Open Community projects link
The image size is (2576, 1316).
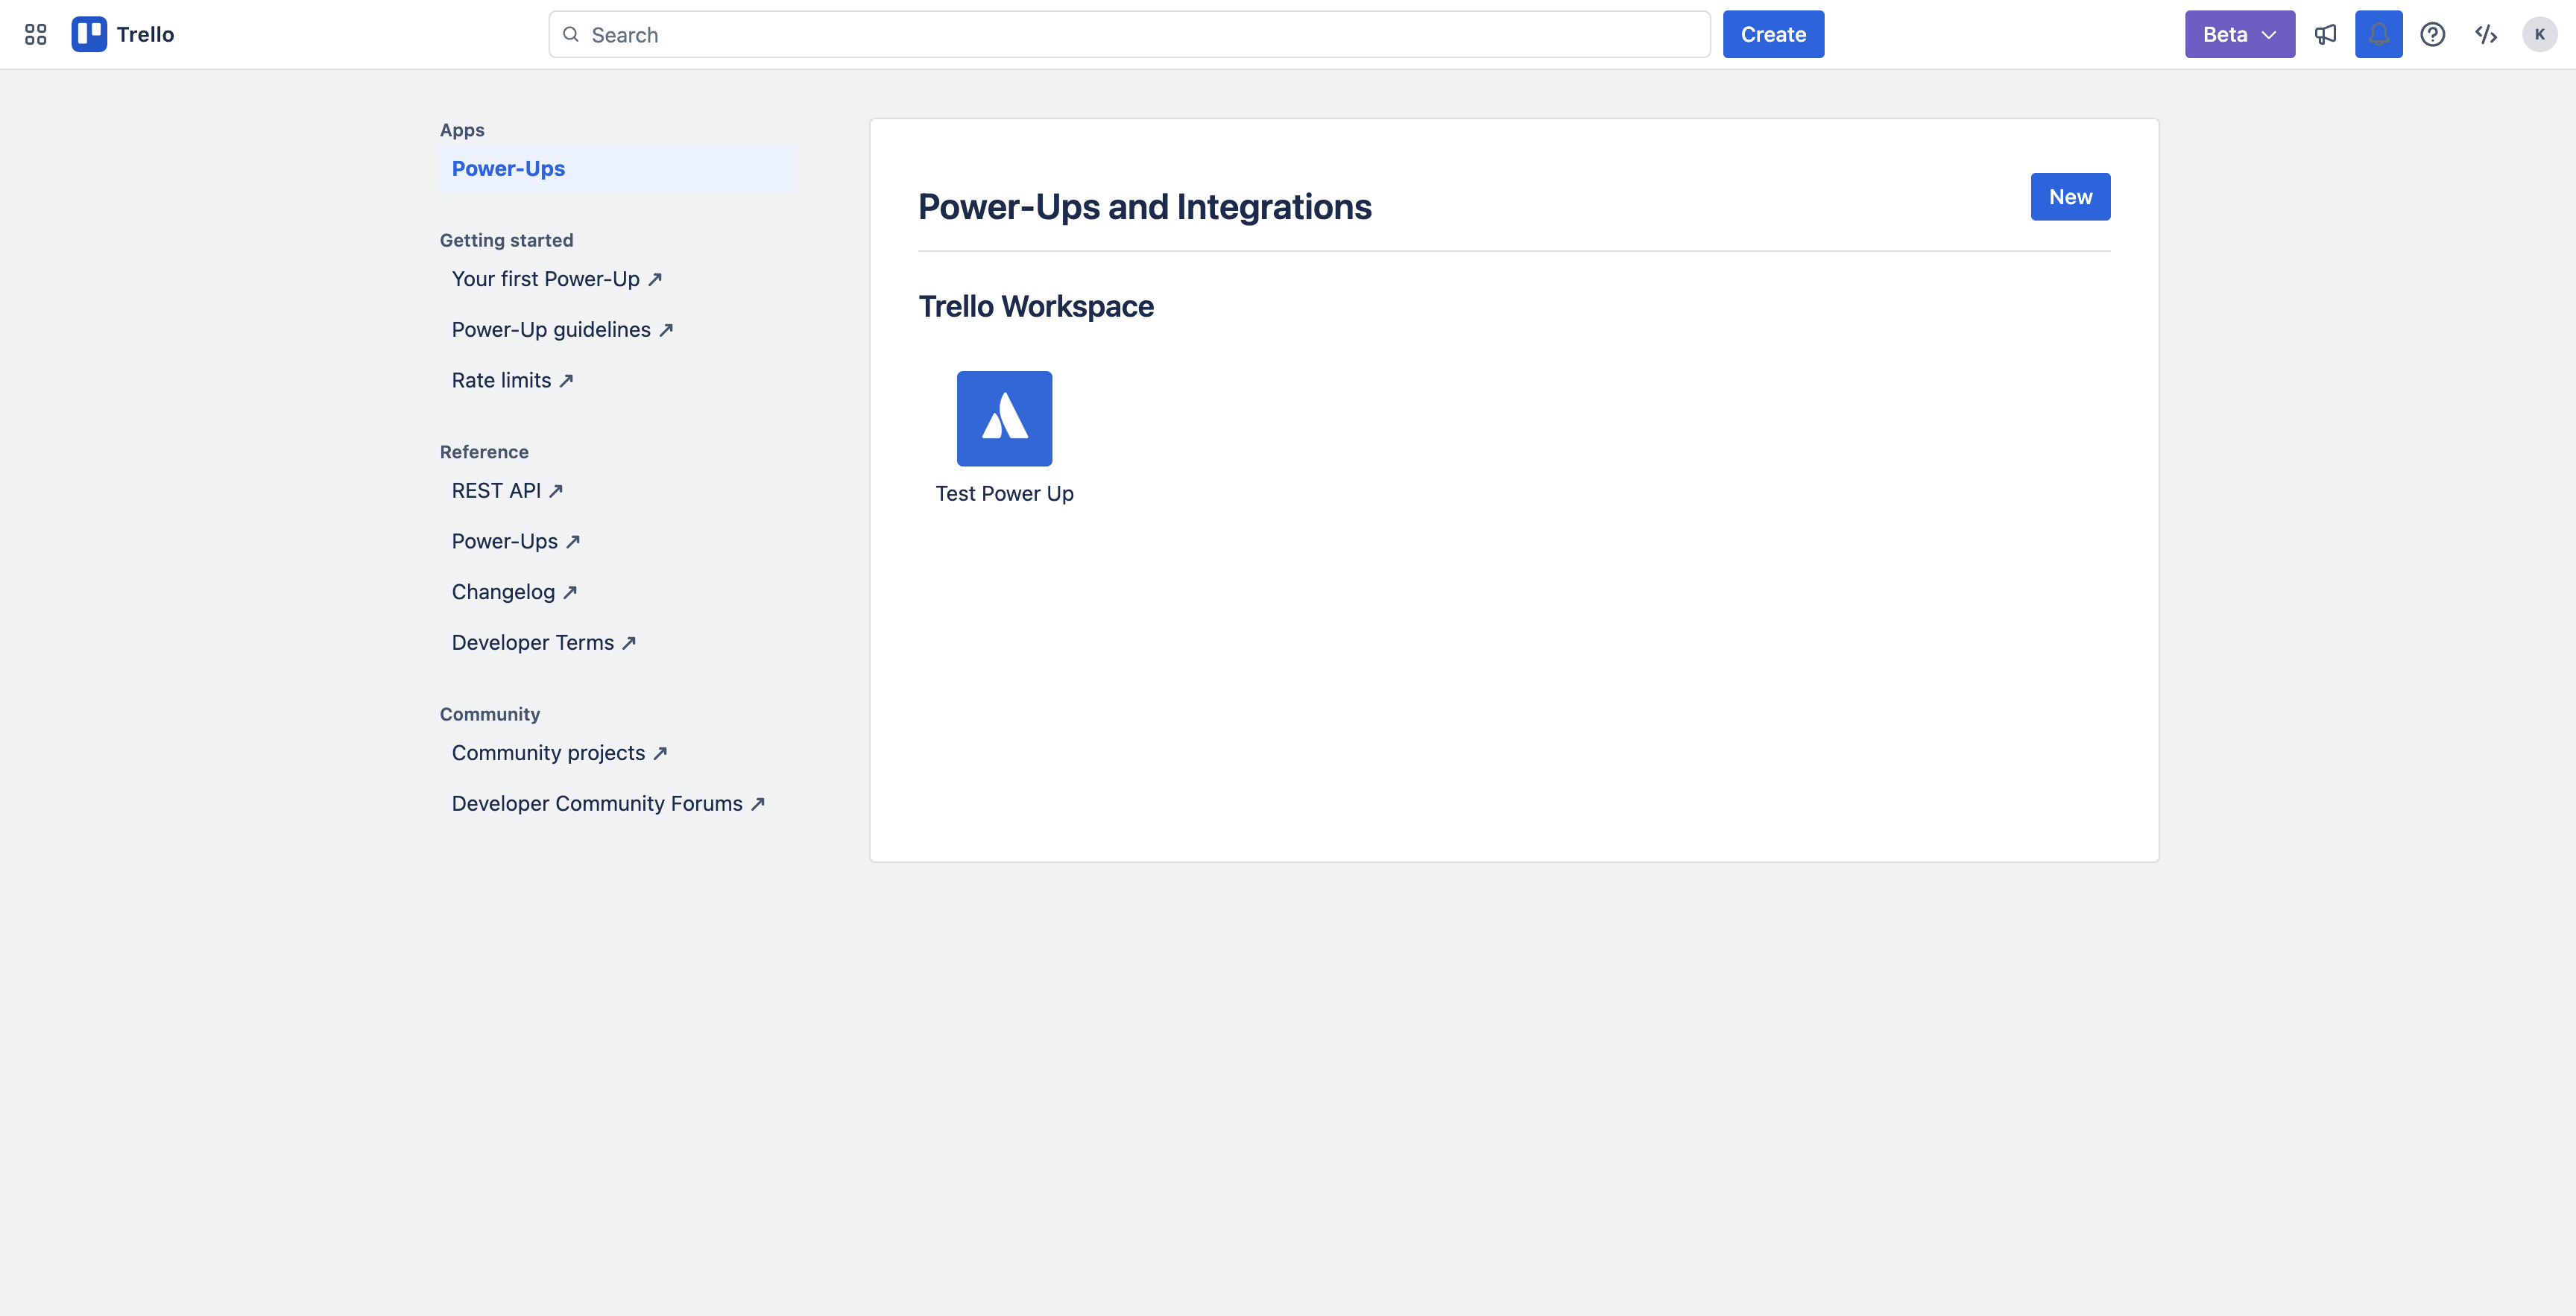(x=559, y=752)
